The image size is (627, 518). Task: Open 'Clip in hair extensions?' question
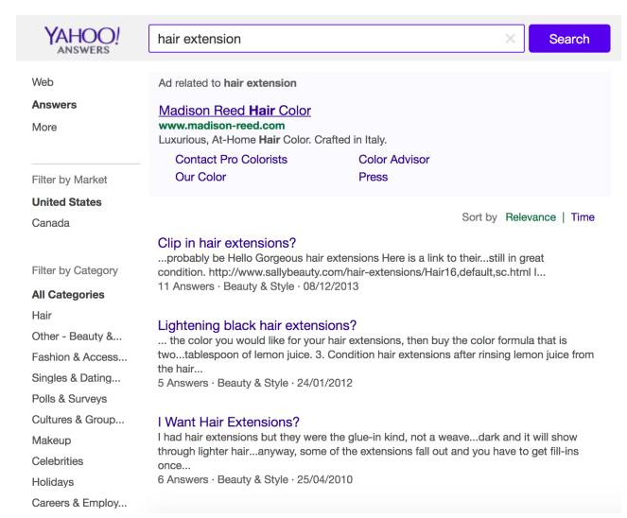pyautogui.click(x=227, y=243)
